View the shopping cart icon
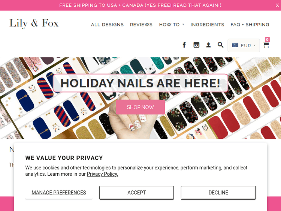281x211 pixels. tap(266, 45)
